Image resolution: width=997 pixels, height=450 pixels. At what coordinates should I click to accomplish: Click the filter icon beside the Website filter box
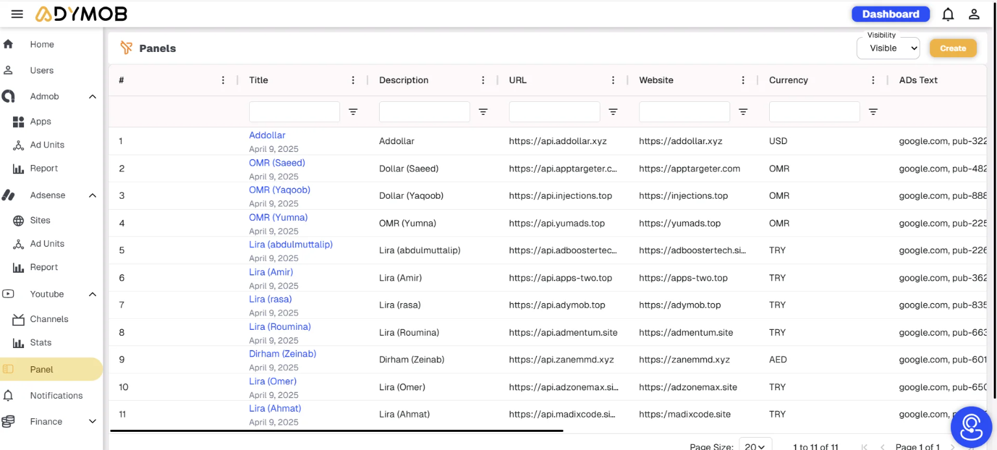pyautogui.click(x=743, y=112)
